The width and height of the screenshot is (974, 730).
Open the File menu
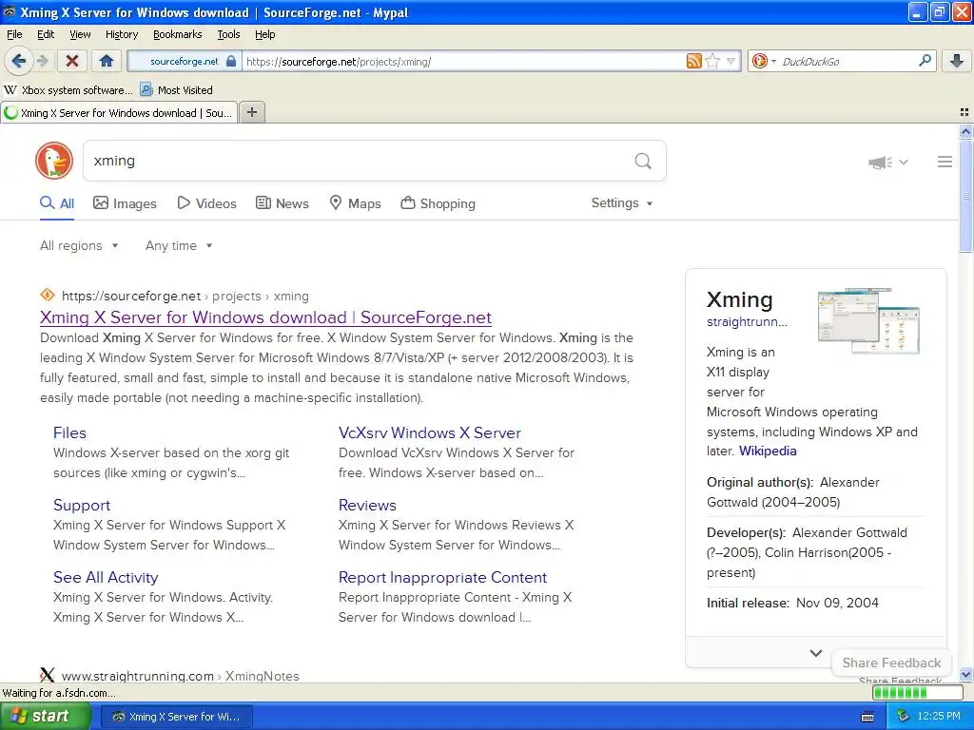point(14,34)
